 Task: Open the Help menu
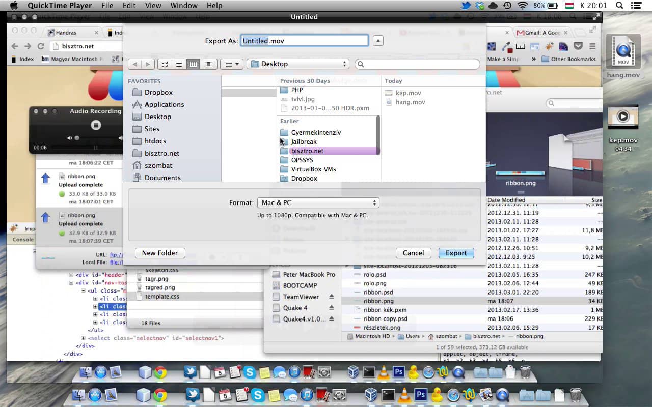pos(214,6)
